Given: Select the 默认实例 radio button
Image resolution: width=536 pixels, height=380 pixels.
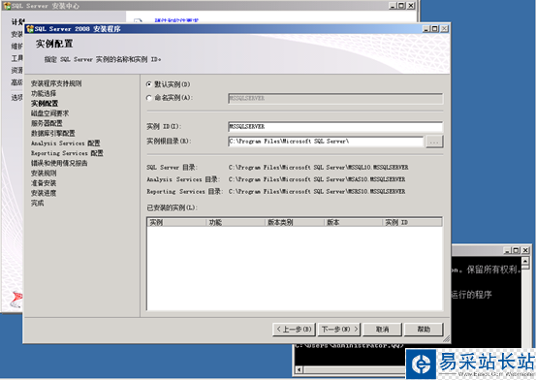Looking at the screenshot, I should tap(149, 84).
